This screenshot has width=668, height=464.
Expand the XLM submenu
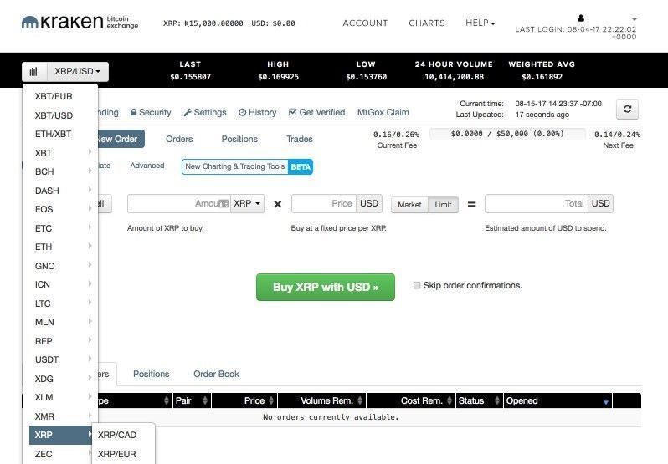tap(60, 397)
